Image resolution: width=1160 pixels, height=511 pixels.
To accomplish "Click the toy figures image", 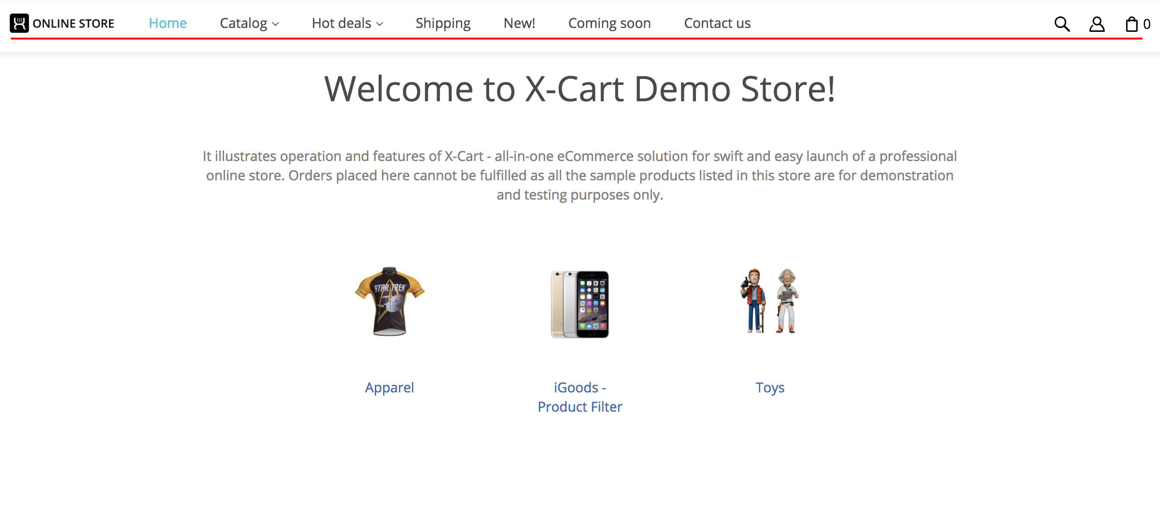I will point(770,301).
